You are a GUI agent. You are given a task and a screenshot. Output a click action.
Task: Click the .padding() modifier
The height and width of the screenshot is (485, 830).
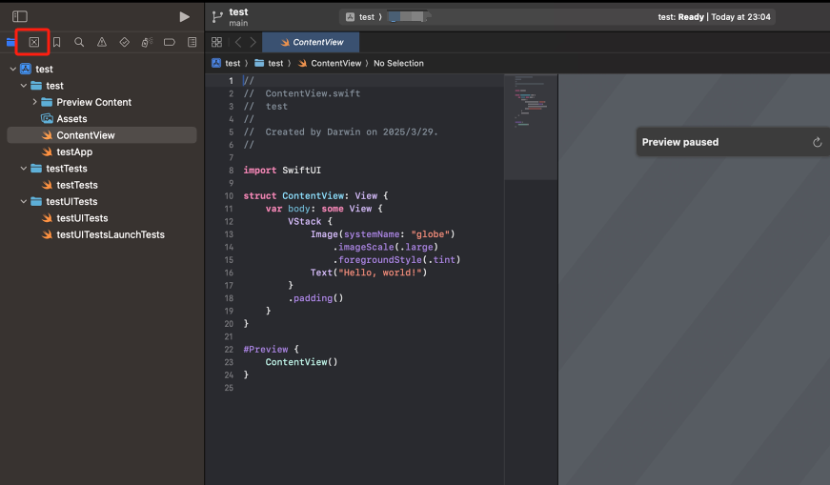[x=315, y=298]
